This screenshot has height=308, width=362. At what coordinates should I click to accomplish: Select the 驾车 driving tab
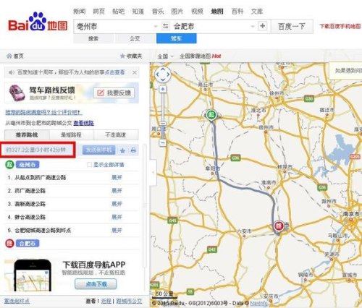click(x=177, y=38)
